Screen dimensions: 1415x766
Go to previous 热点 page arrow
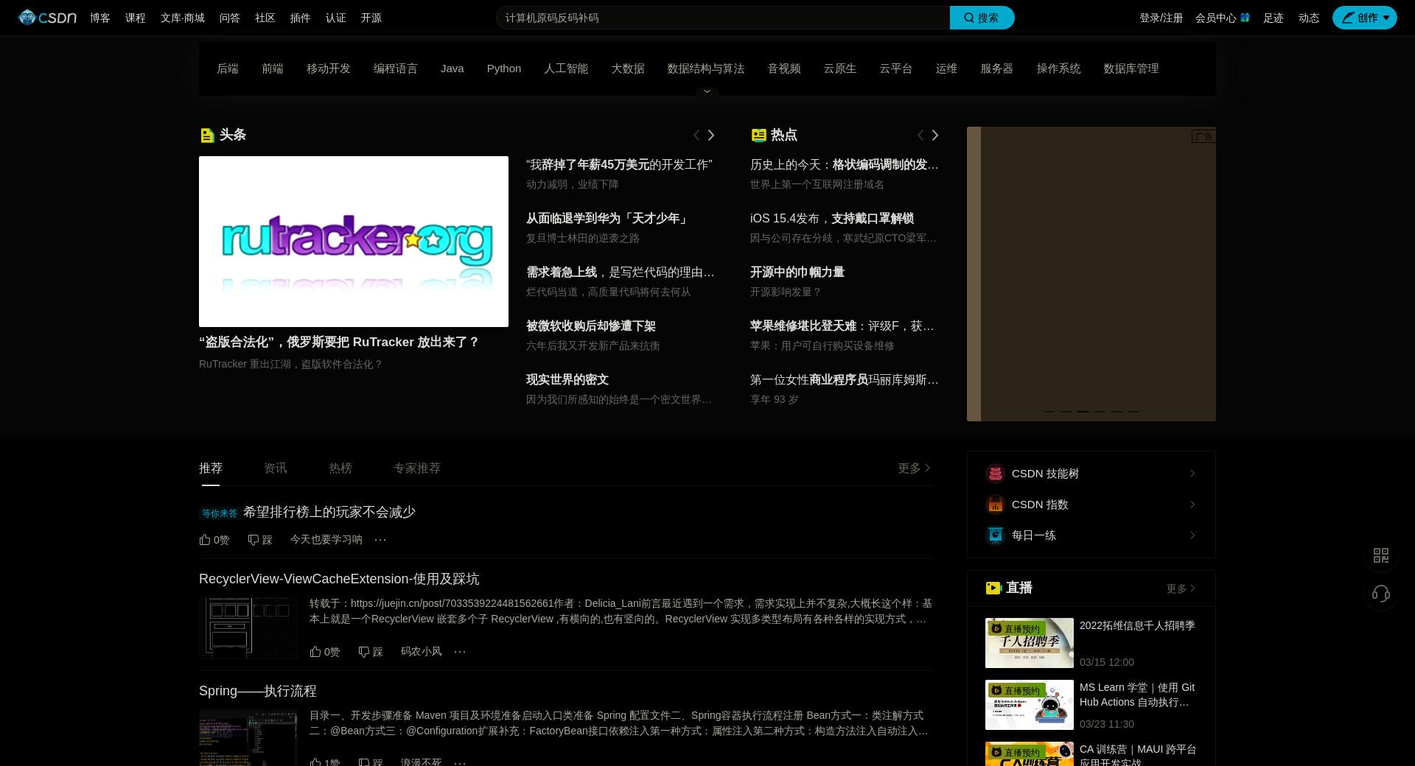[x=920, y=135]
